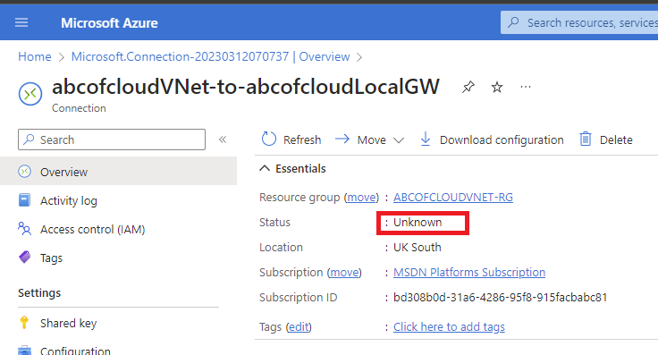This screenshot has width=658, height=355.
Task: Click the magnifier icon in global search
Action: point(513,22)
